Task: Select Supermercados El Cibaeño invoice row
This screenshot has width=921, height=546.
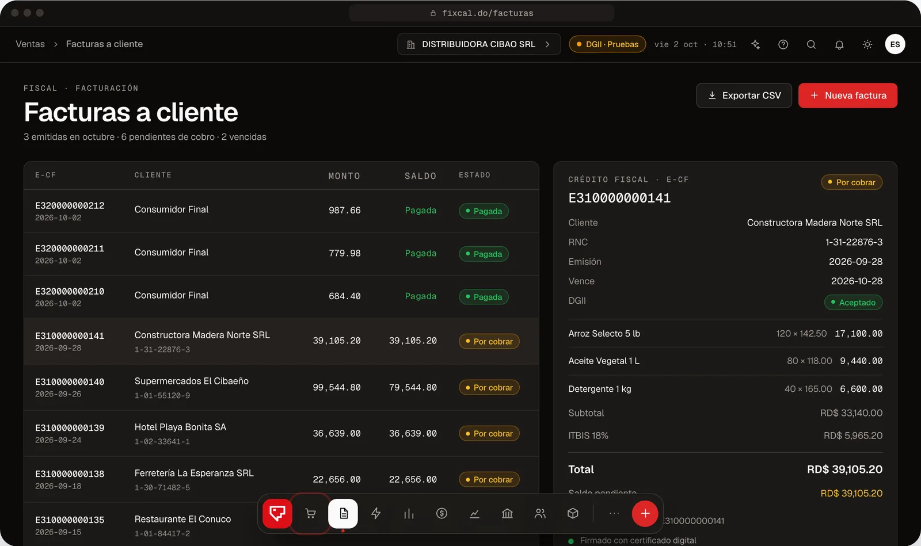Action: (281, 387)
